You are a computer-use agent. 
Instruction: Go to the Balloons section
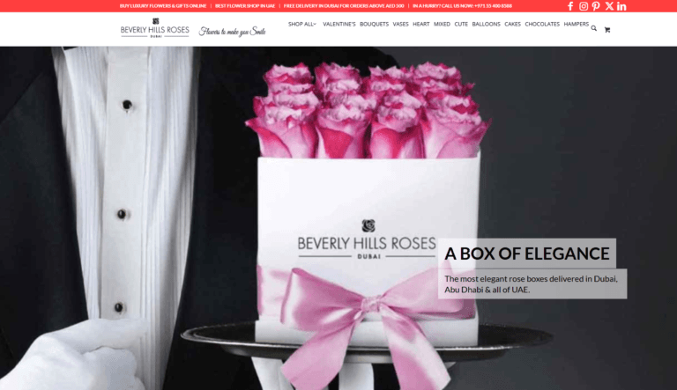486,24
